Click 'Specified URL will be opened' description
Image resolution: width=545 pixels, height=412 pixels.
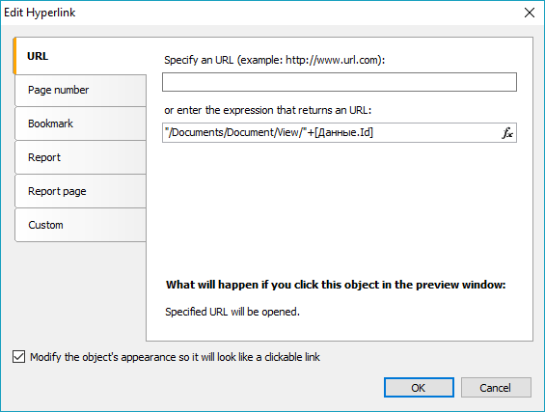232,312
